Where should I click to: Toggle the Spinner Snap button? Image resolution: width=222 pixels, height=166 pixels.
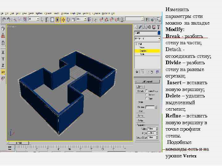tap(117, 20)
